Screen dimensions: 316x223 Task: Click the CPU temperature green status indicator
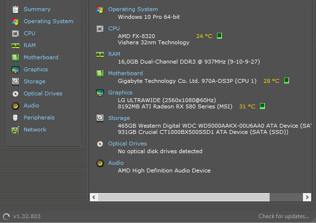tap(219, 36)
